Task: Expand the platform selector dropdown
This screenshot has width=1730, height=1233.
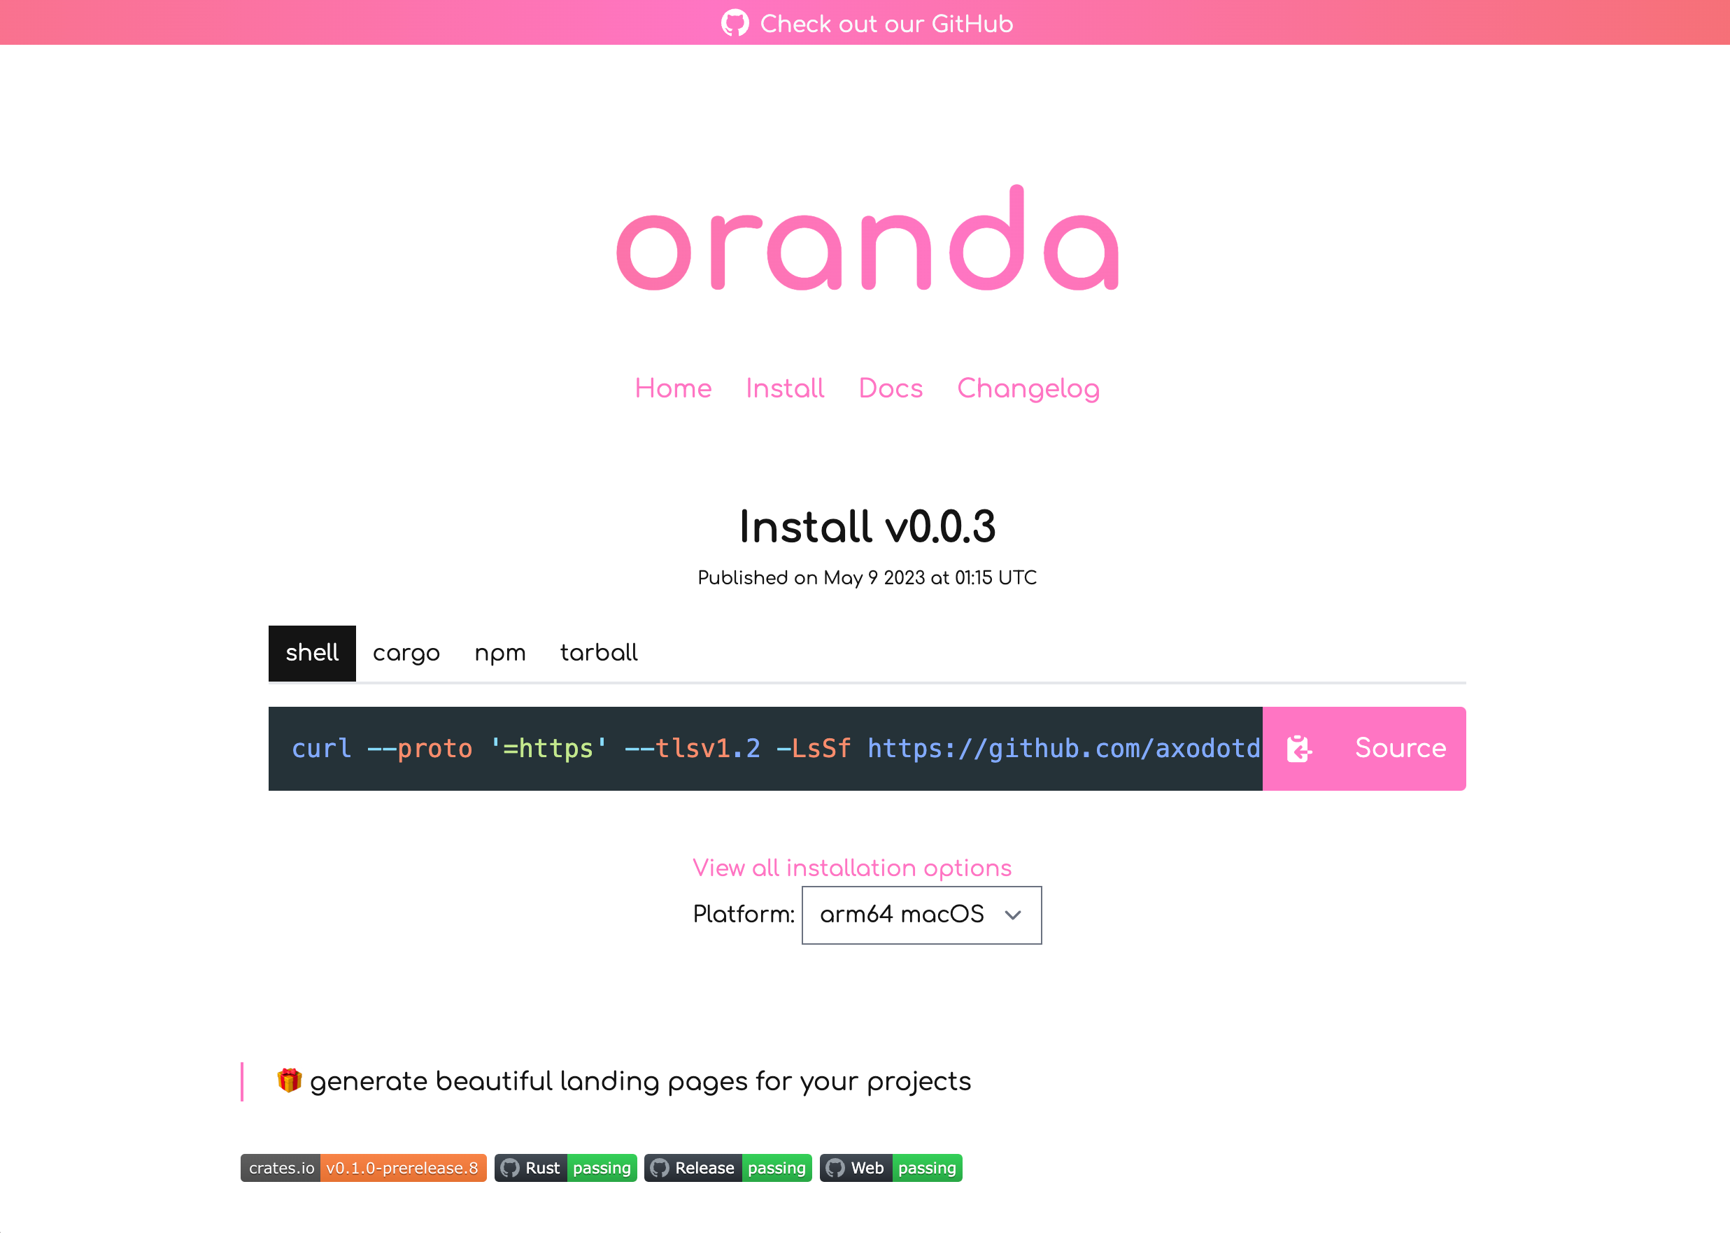Action: click(921, 914)
